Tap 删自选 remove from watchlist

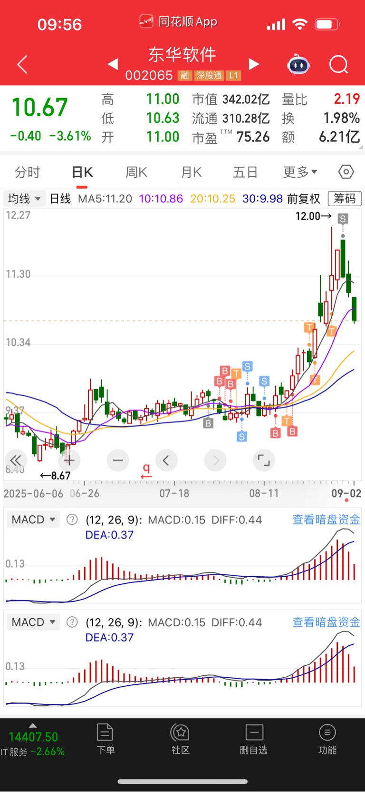click(254, 739)
